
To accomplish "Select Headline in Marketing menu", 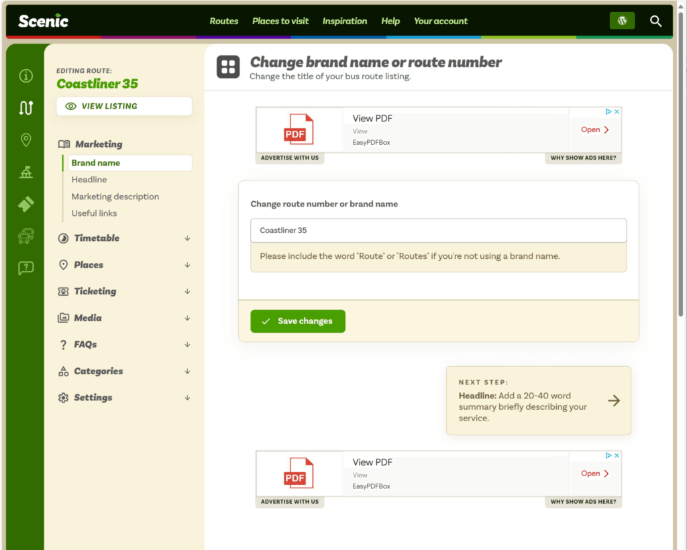I will (x=89, y=180).
